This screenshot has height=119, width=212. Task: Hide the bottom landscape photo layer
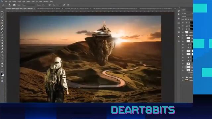[x=183, y=80]
